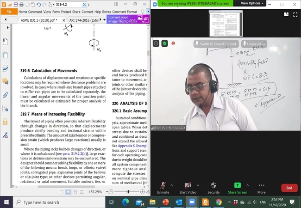The height and width of the screenshot is (208, 301).
Task: Select continuous page view mode
Action: pyautogui.click(x=68, y=192)
